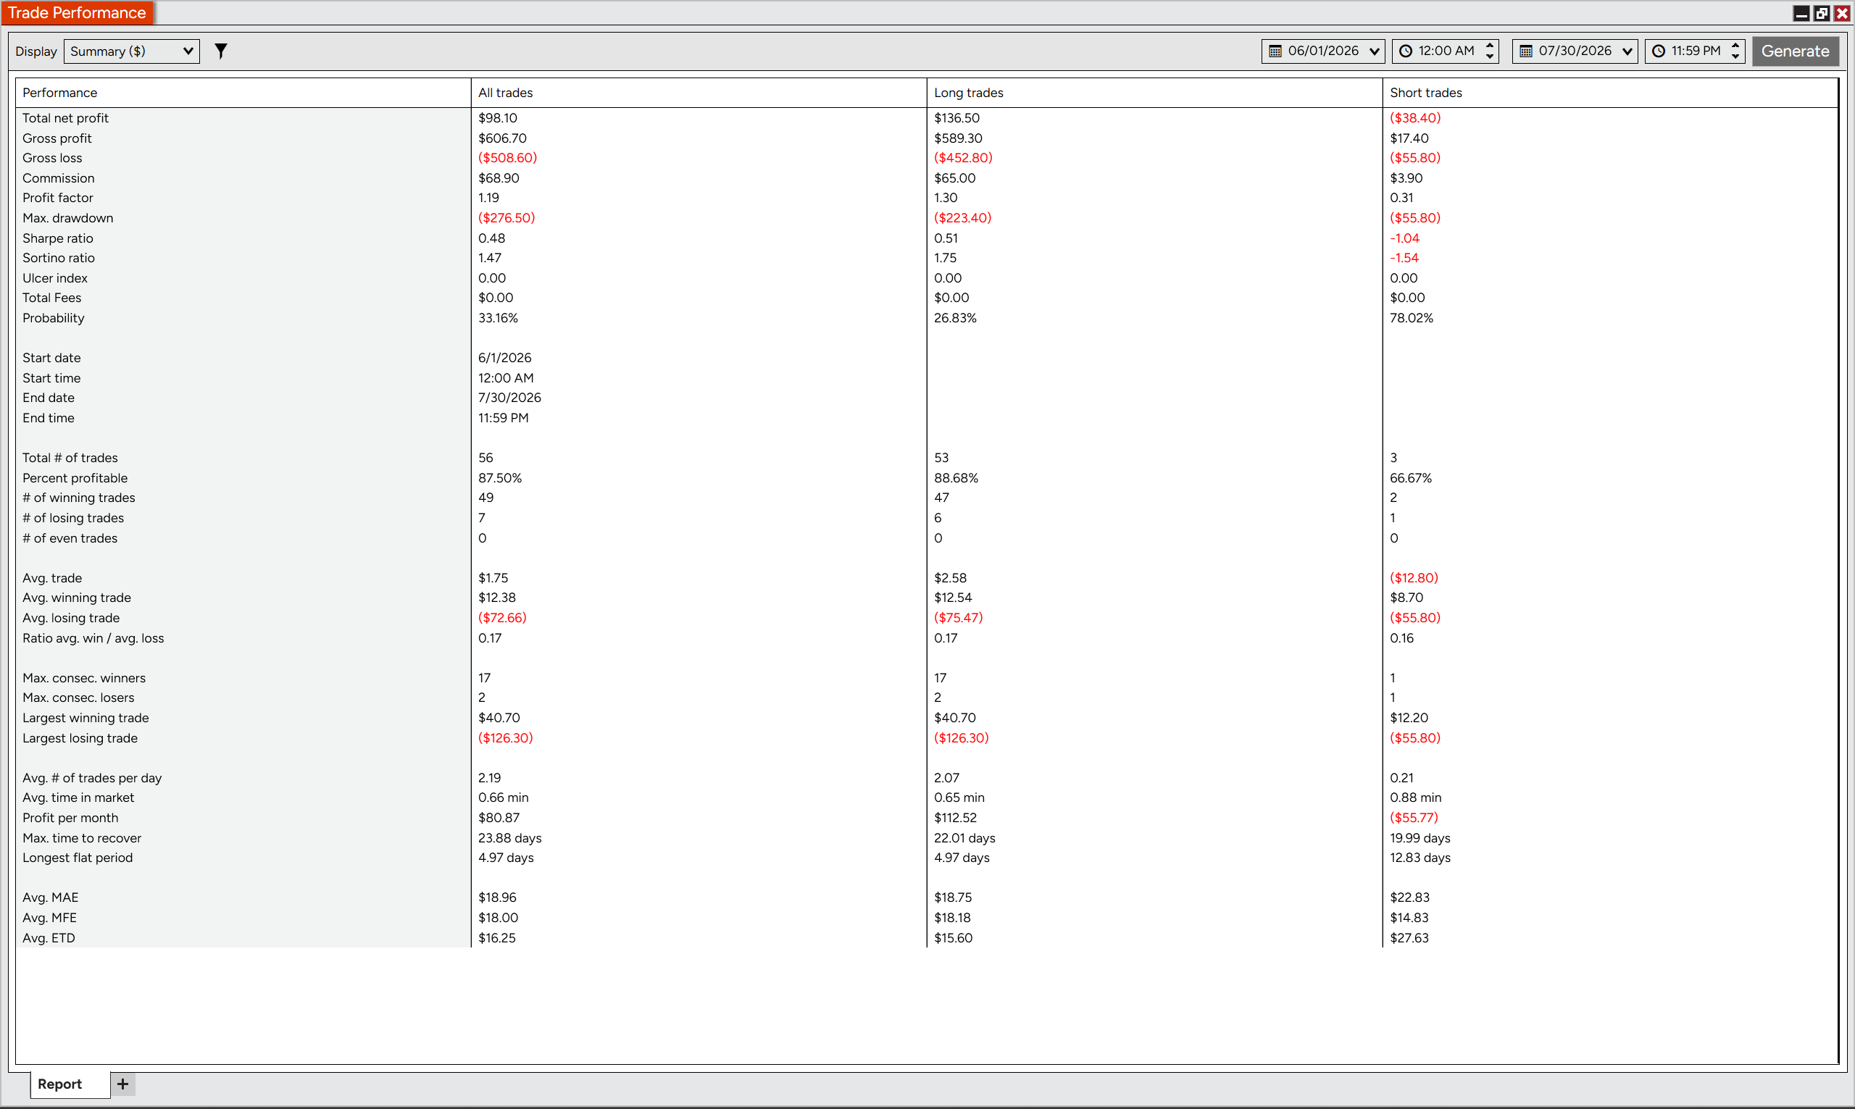The image size is (1855, 1109).
Task: Click the Short trades Avg. ETD $27.63
Action: click(x=1409, y=938)
